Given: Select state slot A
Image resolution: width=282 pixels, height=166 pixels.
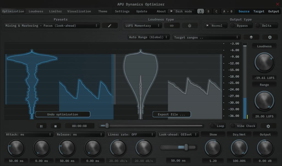Looking at the screenshot, I should (x=201, y=11).
